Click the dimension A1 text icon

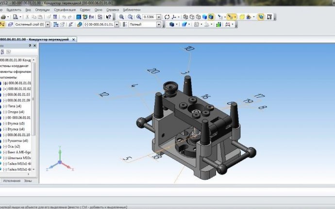(228, 24)
